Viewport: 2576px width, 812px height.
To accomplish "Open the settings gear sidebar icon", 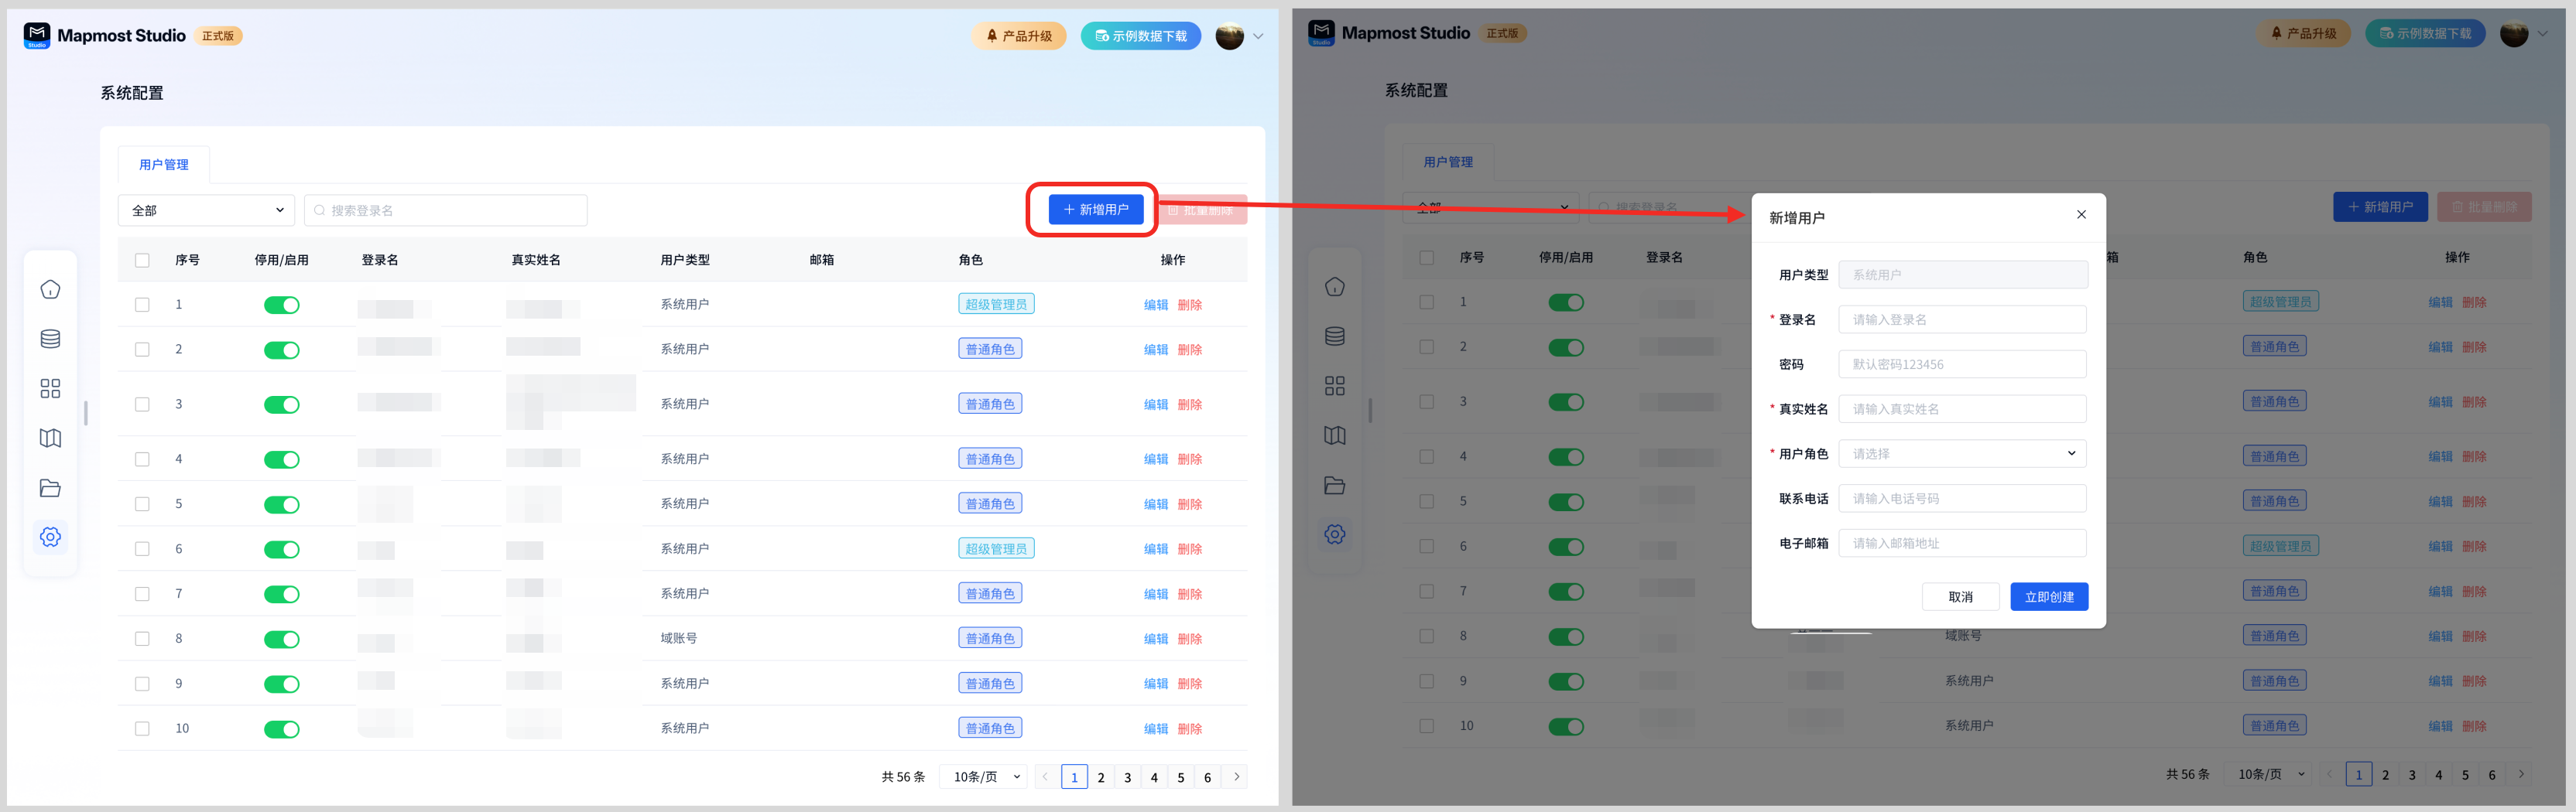I will 50,537.
